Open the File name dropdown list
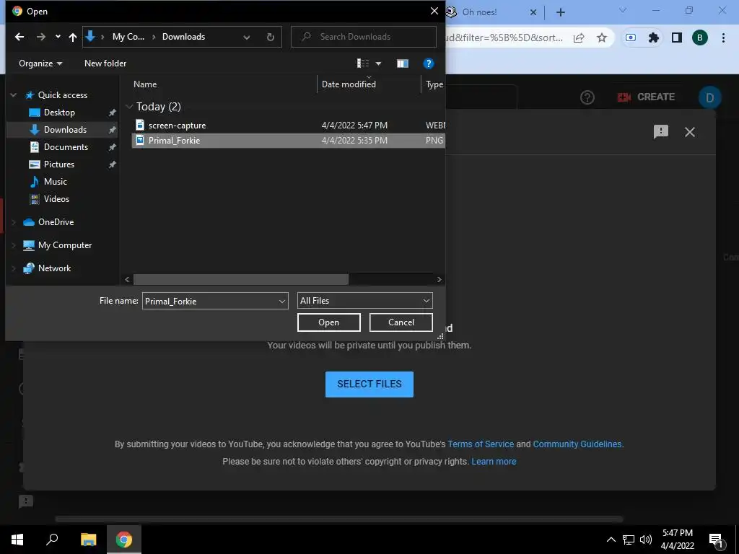The height and width of the screenshot is (554, 739). 282,301
